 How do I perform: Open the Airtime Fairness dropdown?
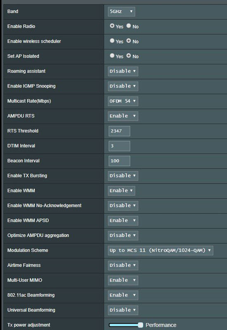[x=123, y=265]
